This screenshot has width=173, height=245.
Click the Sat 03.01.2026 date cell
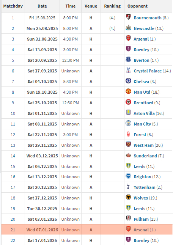point(42,219)
